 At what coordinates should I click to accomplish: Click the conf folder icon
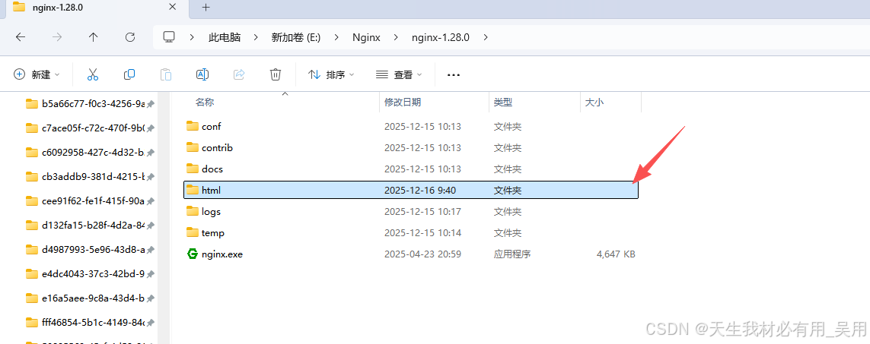pyautogui.click(x=193, y=126)
